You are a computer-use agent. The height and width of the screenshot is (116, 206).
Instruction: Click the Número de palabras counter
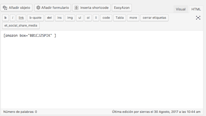click(x=20, y=112)
